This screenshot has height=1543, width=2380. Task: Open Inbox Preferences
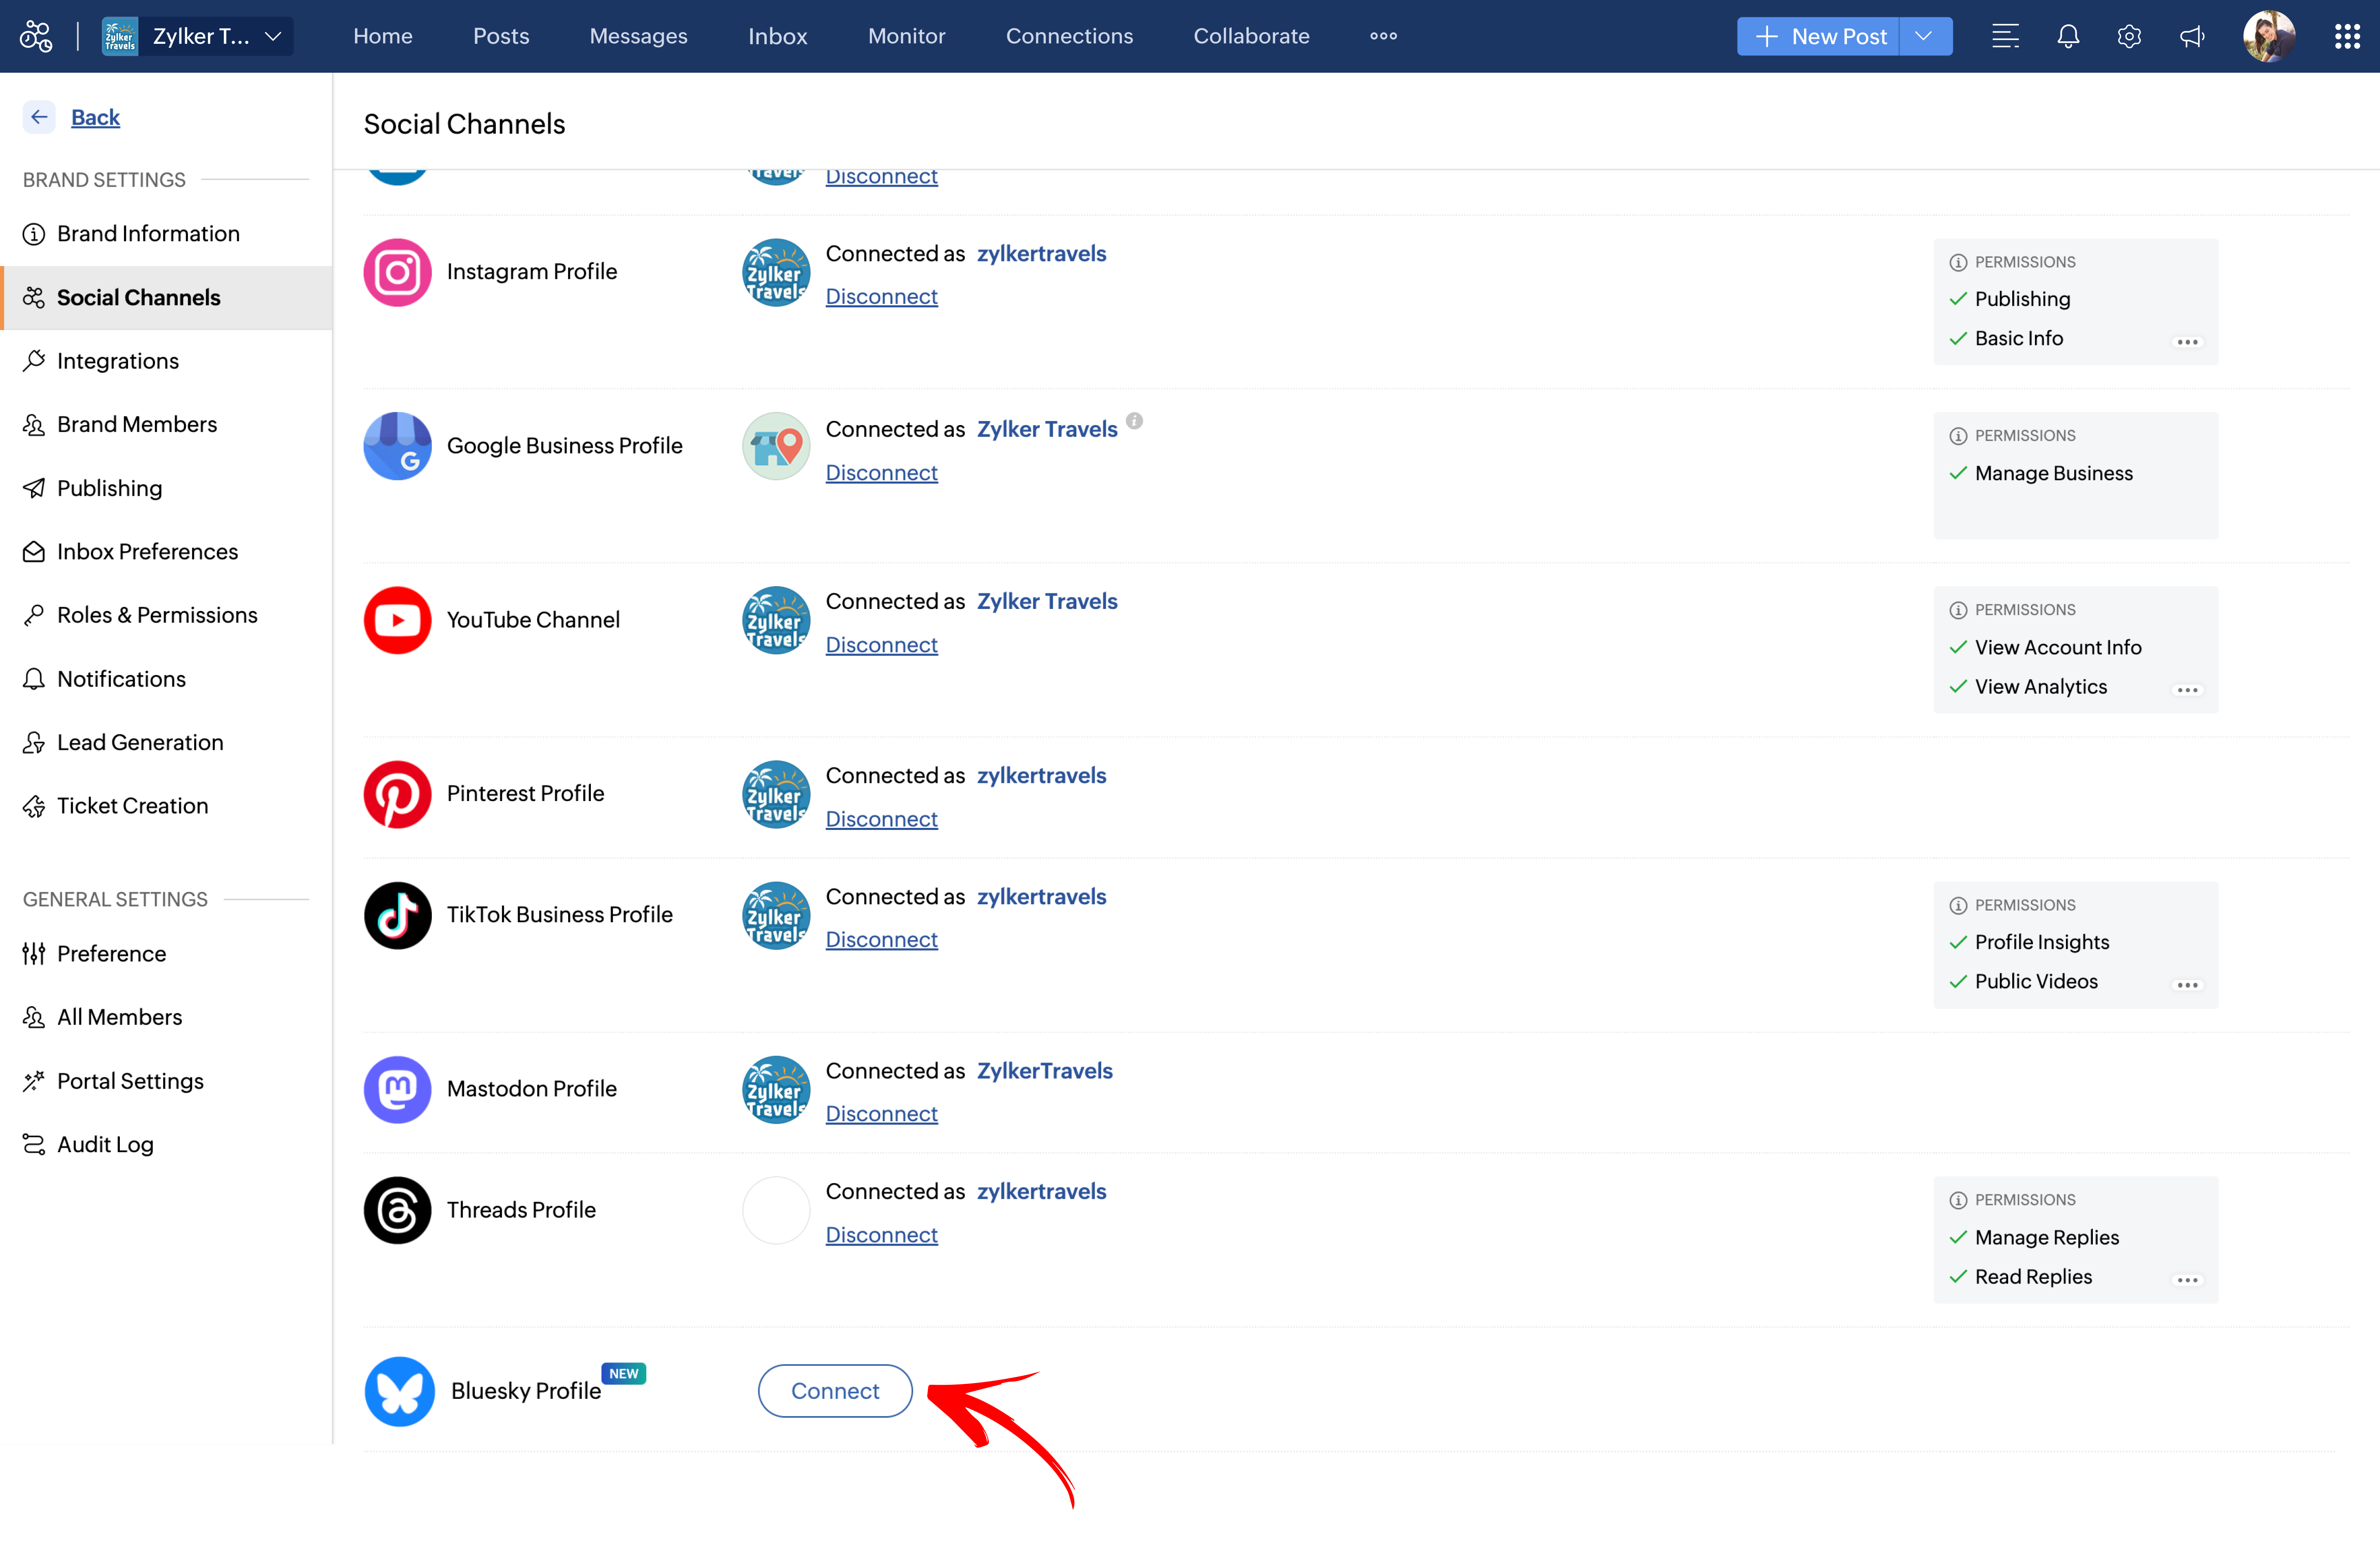click(166, 551)
